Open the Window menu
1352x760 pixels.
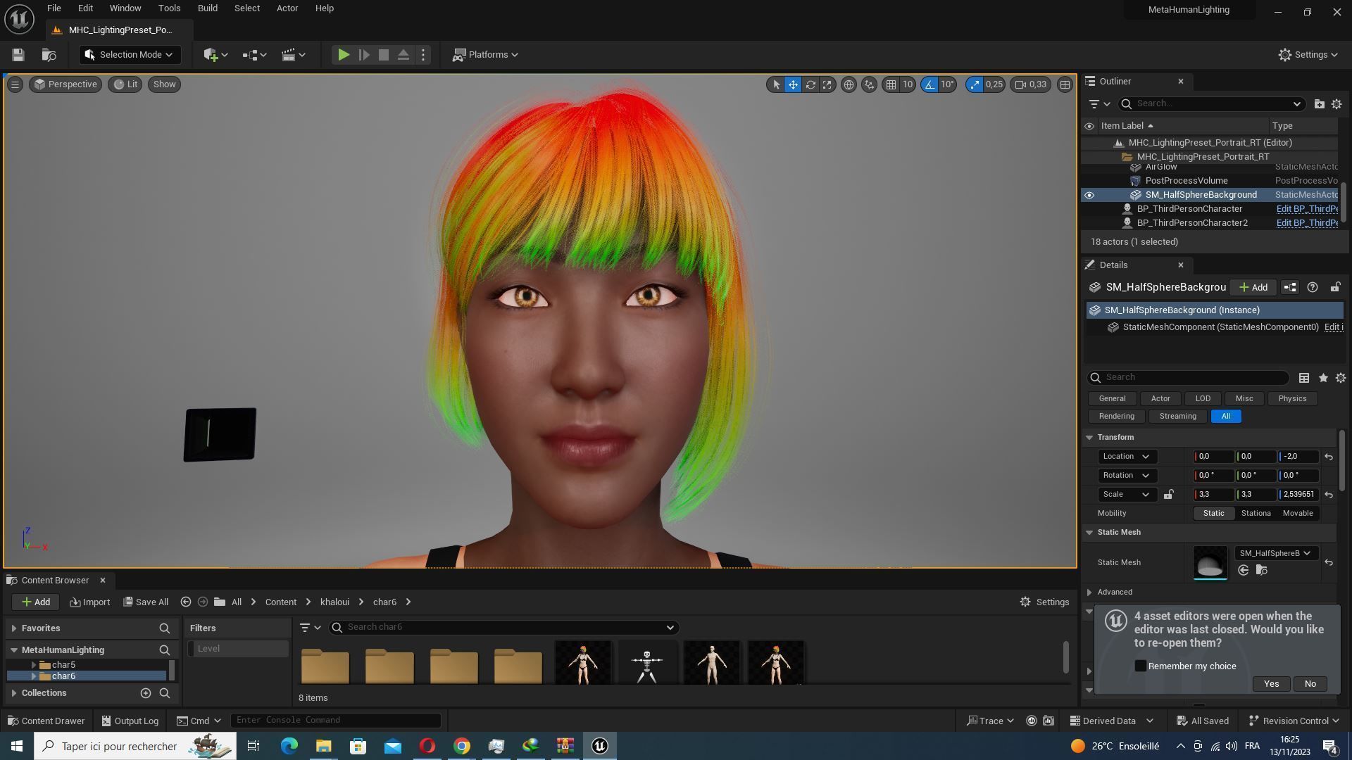pyautogui.click(x=125, y=8)
